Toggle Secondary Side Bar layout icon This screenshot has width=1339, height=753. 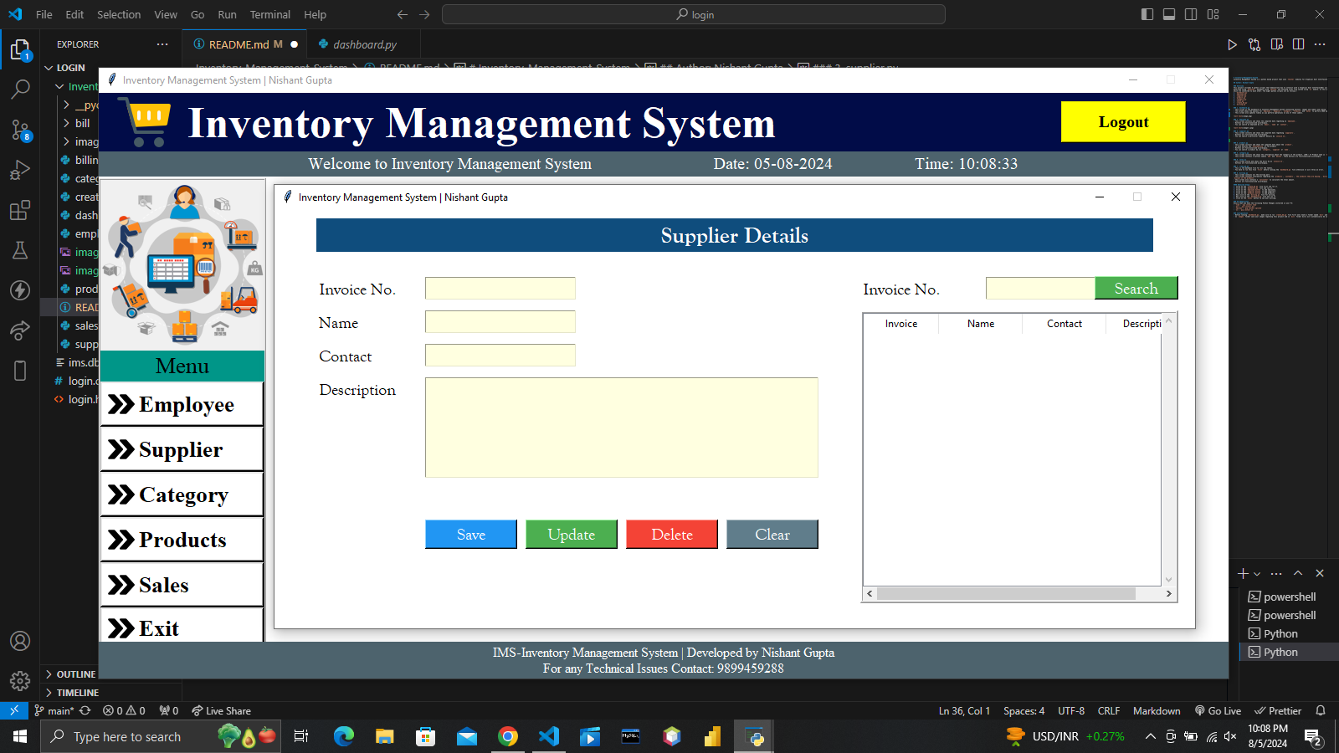(x=1191, y=14)
